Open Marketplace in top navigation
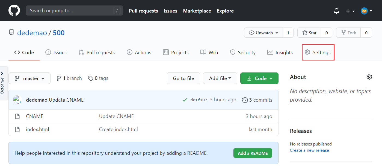 point(197,11)
